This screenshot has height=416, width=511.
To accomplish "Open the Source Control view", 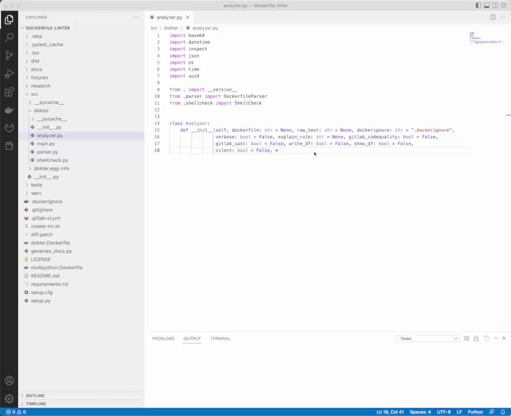I will pyautogui.click(x=9, y=55).
